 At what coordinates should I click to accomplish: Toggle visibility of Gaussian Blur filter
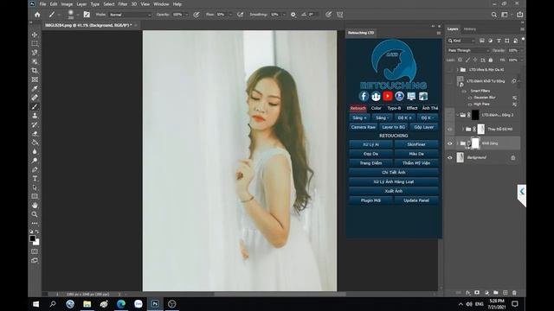coord(470,98)
